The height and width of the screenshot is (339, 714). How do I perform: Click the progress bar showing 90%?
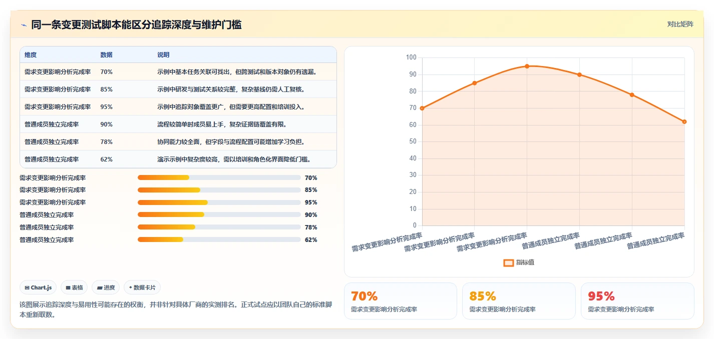coord(219,215)
